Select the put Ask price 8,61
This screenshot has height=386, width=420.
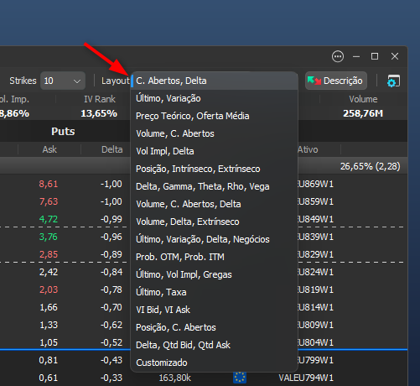pos(49,184)
